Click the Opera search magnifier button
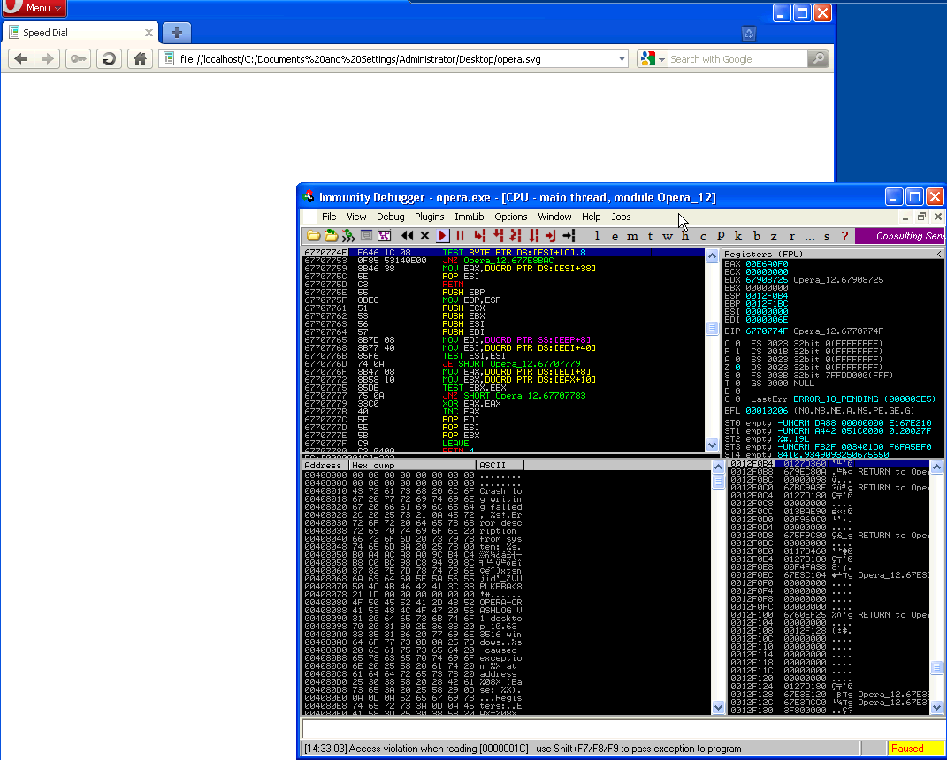 point(819,59)
